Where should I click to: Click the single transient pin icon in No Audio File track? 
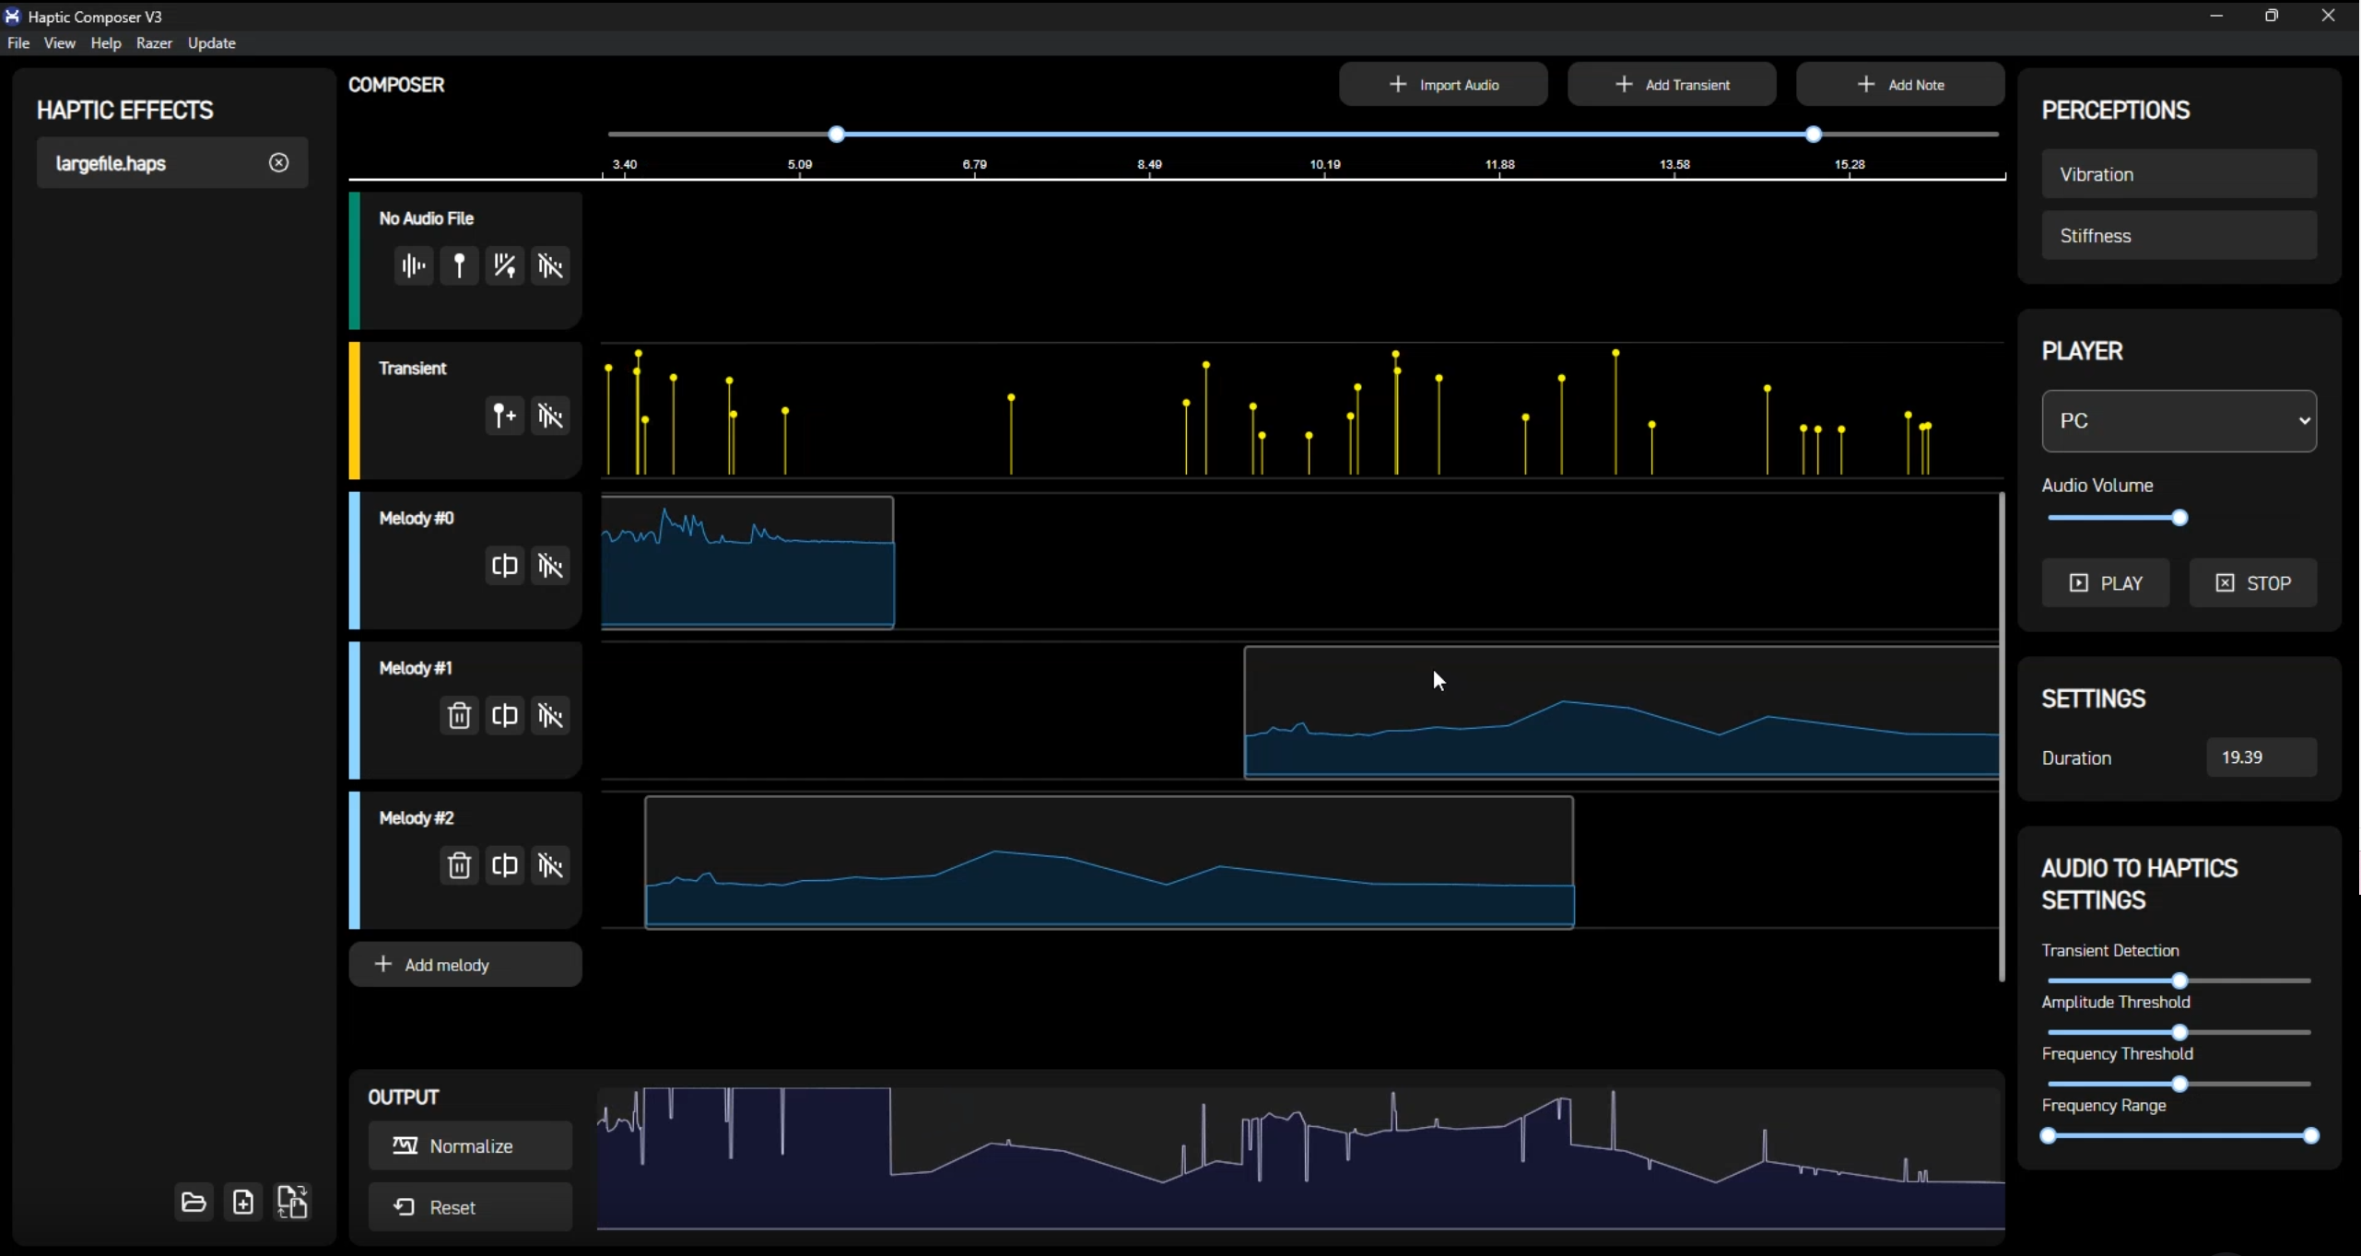pyautogui.click(x=459, y=266)
